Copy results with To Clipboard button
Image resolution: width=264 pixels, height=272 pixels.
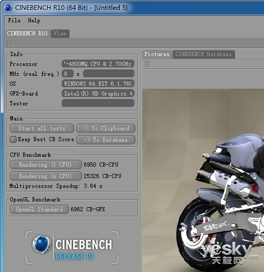click(x=106, y=128)
